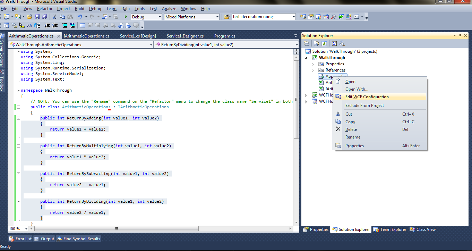Click the View Code icon in Solution Explorer
The height and width of the screenshot is (251, 472).
click(334, 43)
